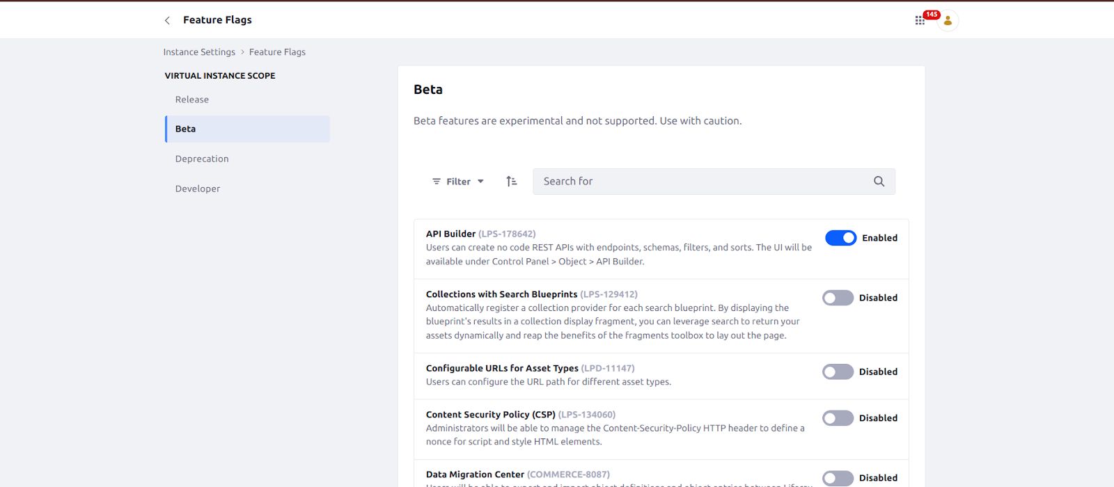1114x487 pixels.
Task: Click the Beta heading
Action: click(x=428, y=90)
